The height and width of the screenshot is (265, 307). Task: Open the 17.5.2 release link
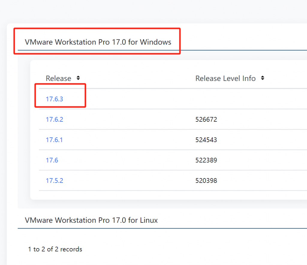coord(55,180)
